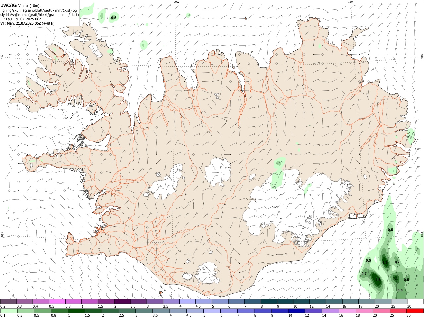This screenshot has width=424, height=318.
Task: Click the lavender 14–16 swatch in lower rain scale
Action: pos(330,311)
